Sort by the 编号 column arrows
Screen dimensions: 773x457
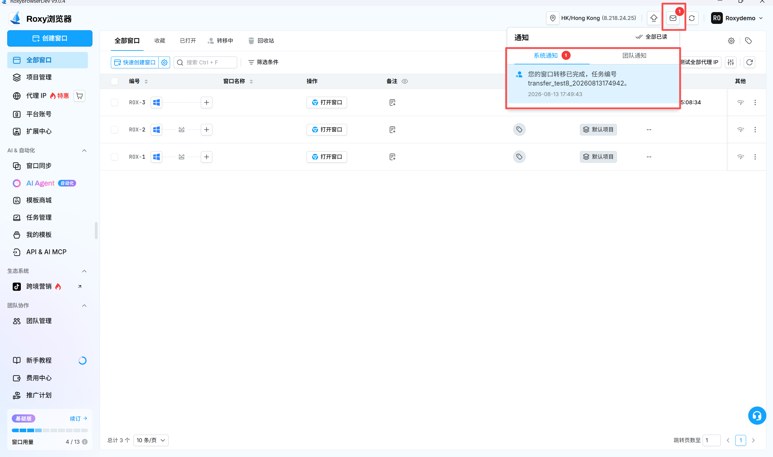(146, 81)
